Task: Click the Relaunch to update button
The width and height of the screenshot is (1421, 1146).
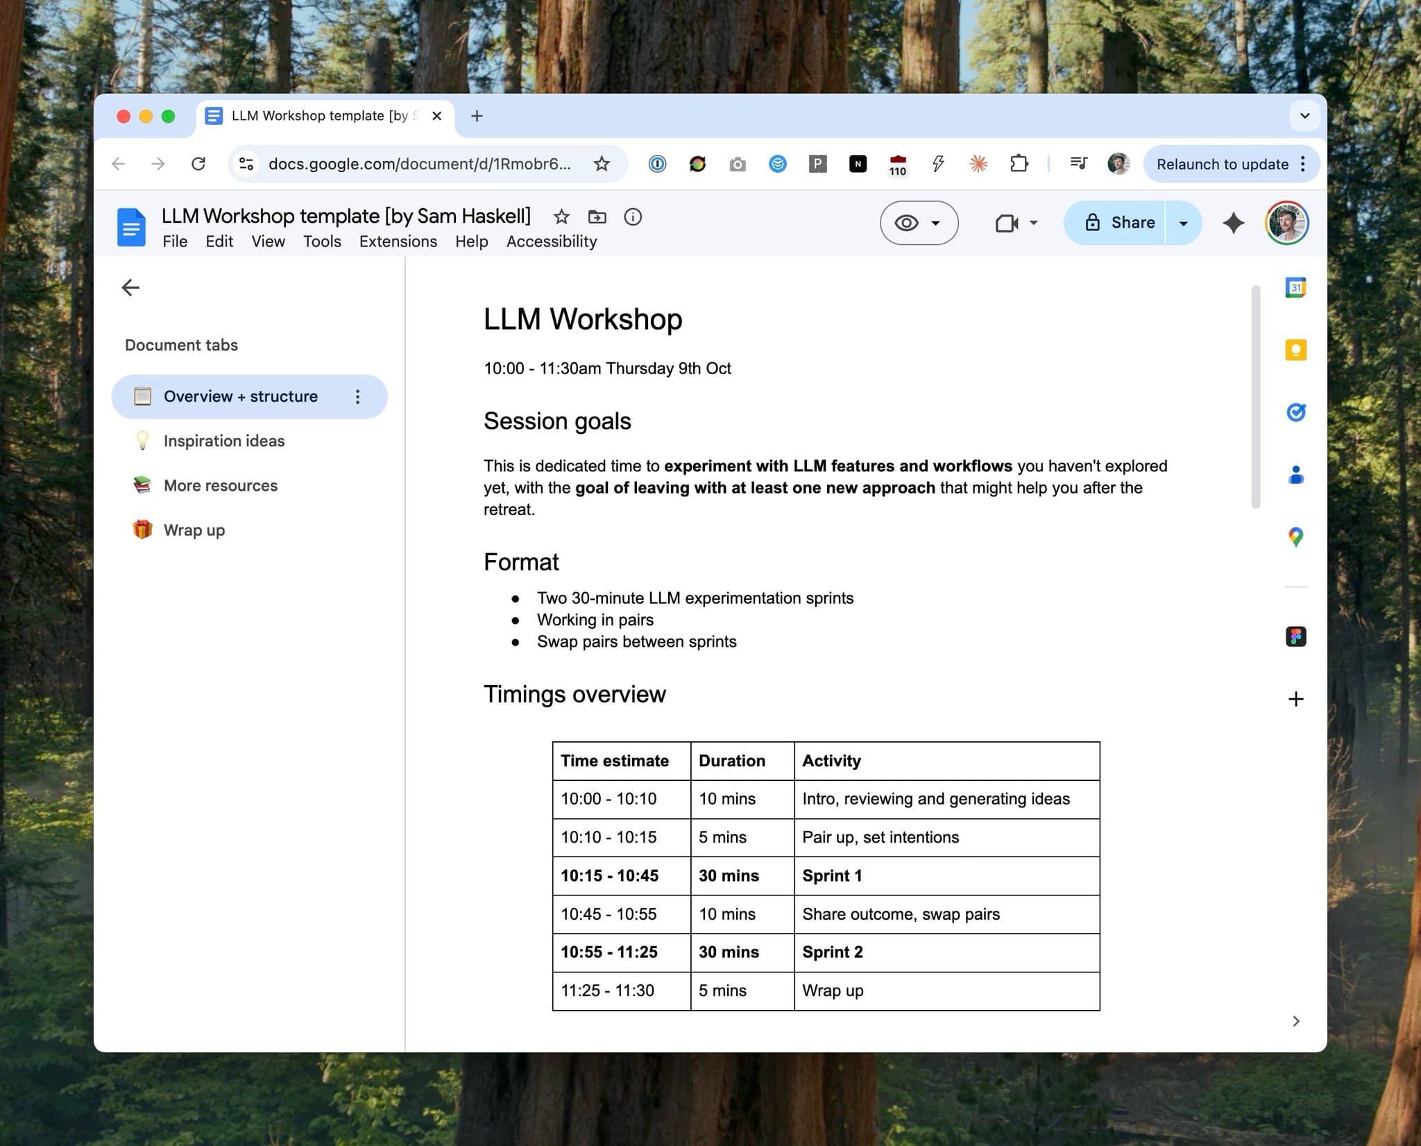Action: click(x=1222, y=165)
